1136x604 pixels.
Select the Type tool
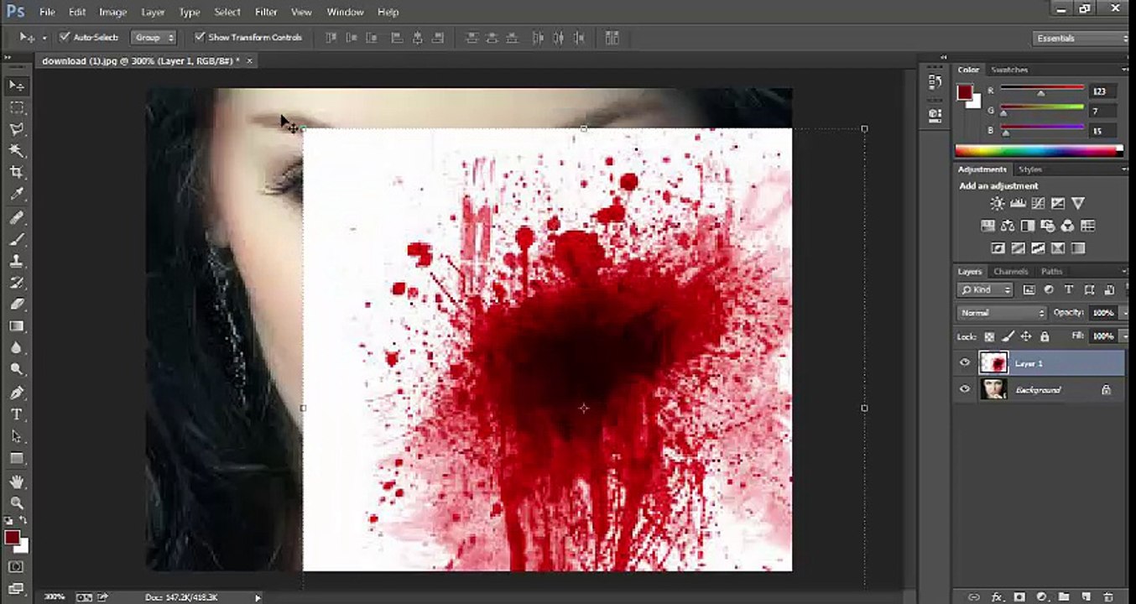click(x=16, y=414)
